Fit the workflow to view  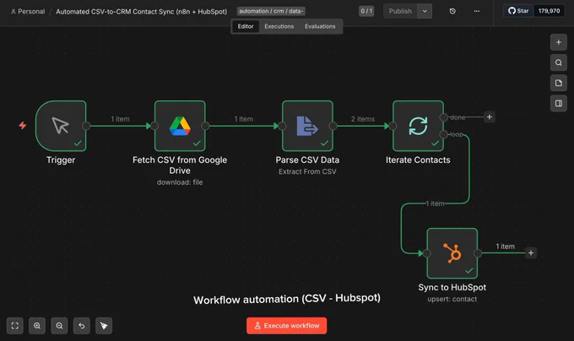tap(15, 326)
